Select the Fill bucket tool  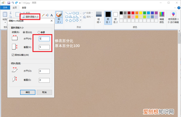(47, 15)
